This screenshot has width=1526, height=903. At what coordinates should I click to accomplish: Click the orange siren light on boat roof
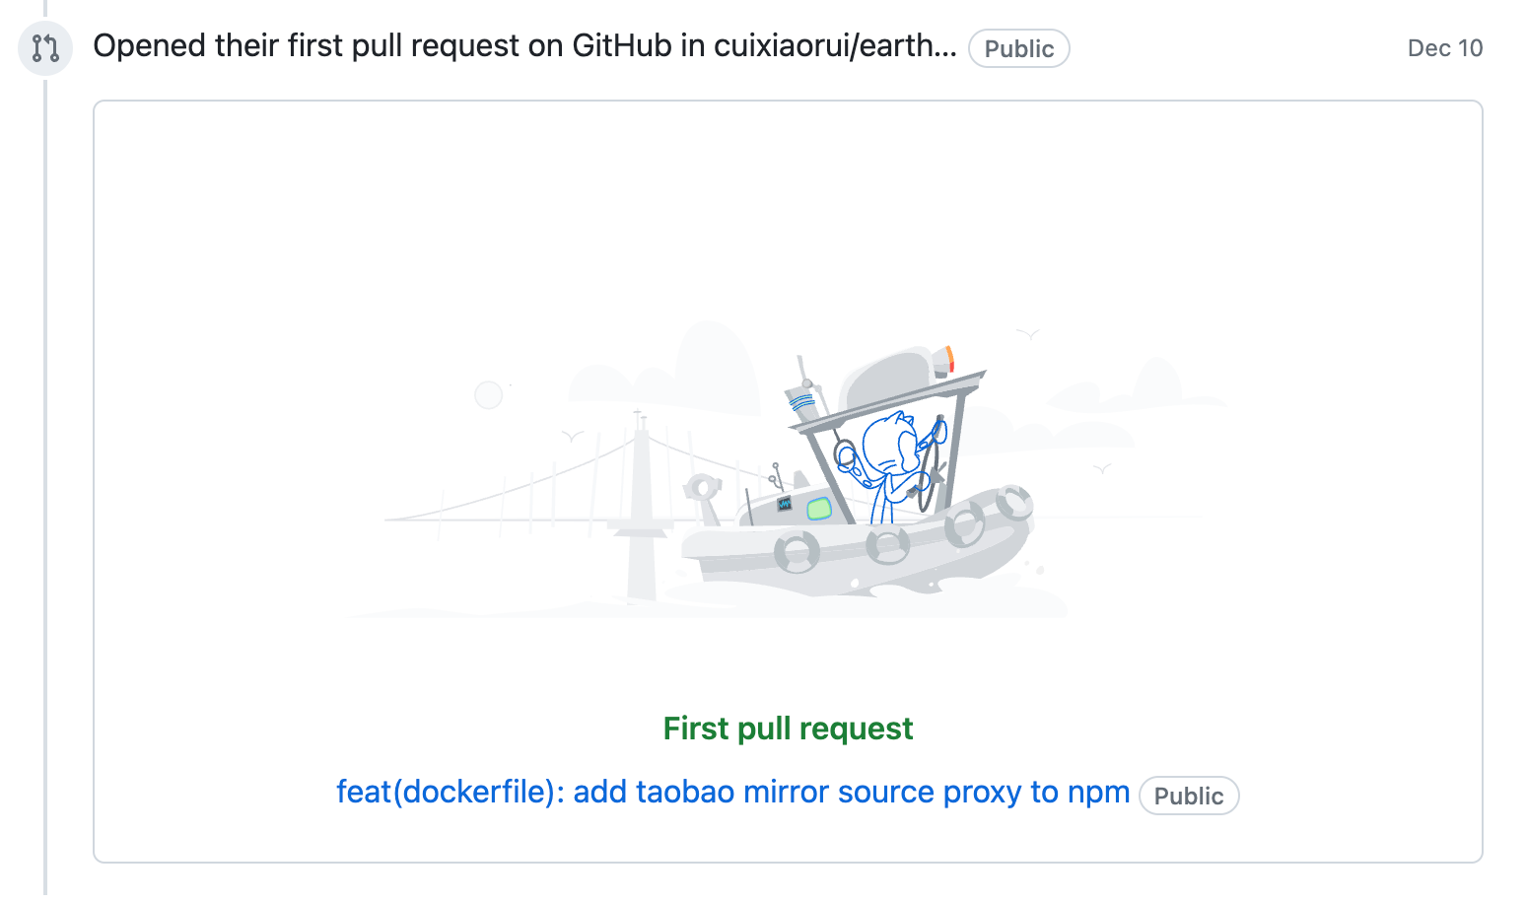(x=947, y=359)
